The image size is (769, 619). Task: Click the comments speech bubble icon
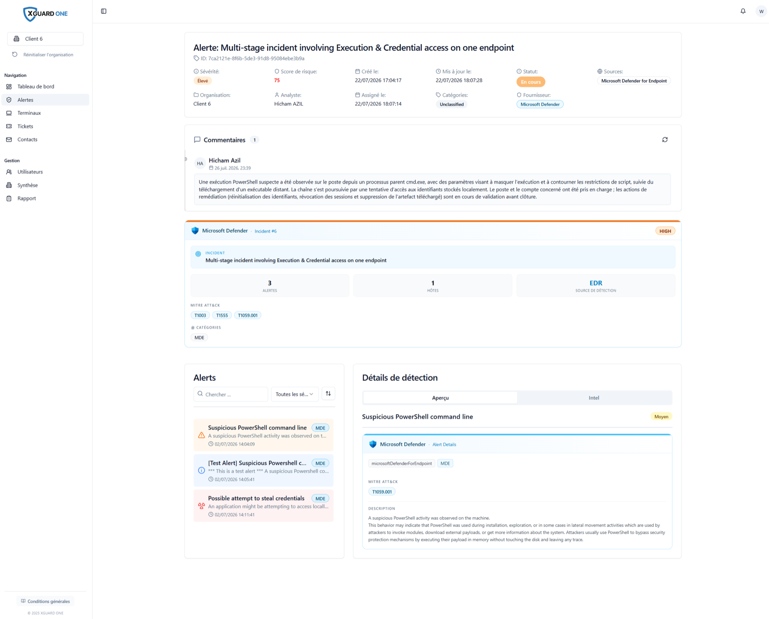(197, 140)
